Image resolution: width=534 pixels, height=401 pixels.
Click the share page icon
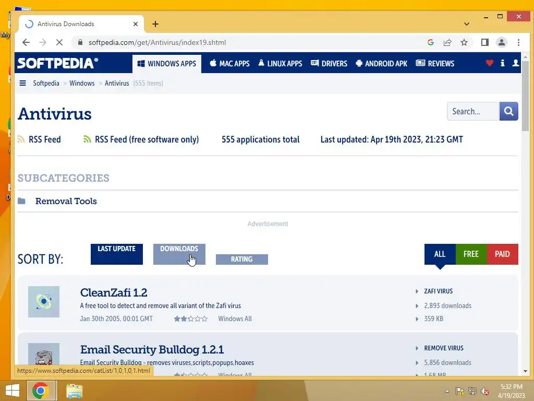(447, 42)
